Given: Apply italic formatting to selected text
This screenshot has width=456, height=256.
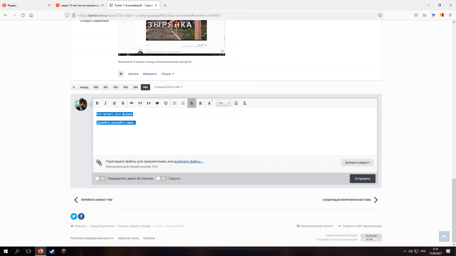Looking at the screenshot, I should (x=106, y=103).
